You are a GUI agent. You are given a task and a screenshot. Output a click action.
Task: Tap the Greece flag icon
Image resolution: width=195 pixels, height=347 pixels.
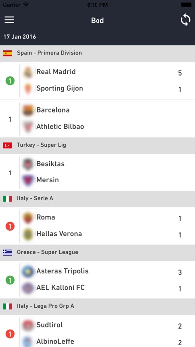tap(7, 252)
